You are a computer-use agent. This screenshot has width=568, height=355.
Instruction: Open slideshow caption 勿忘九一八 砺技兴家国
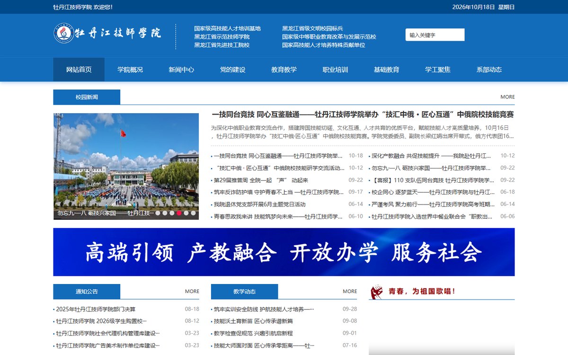106,213
